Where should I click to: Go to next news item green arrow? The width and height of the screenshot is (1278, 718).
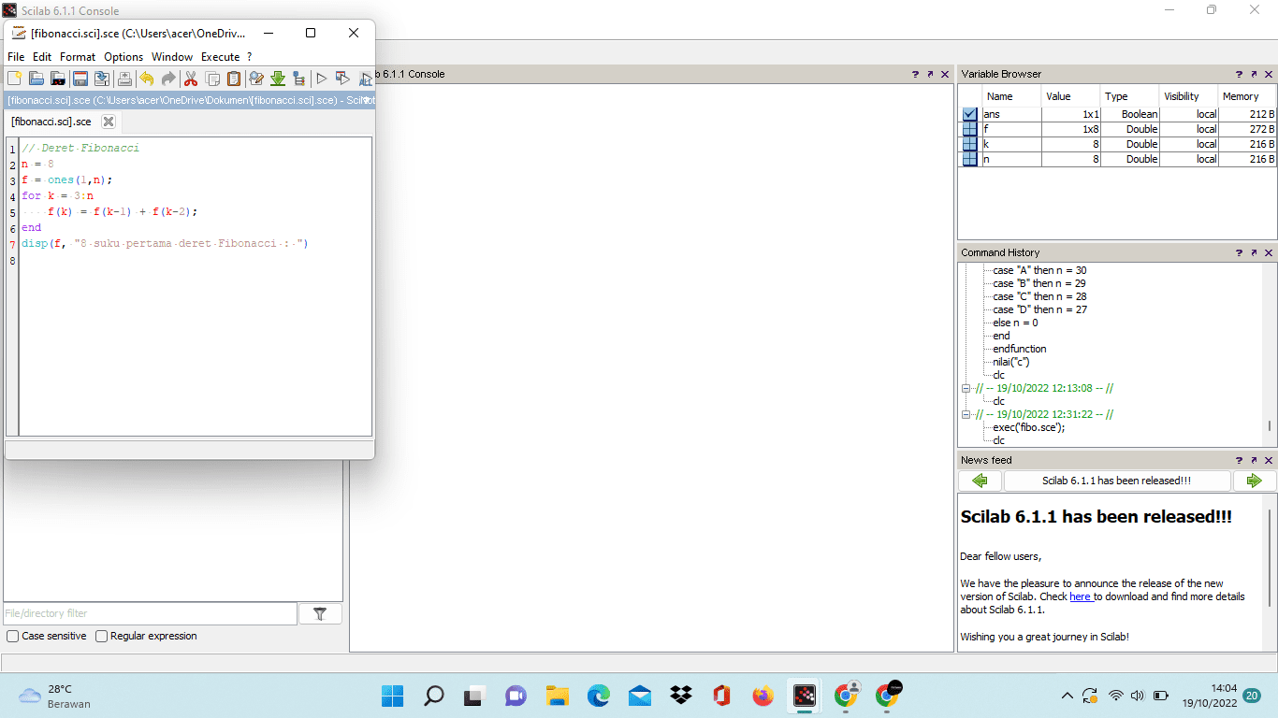coord(1255,481)
